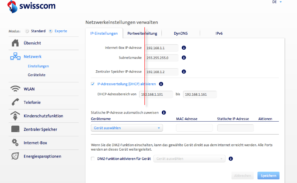Open the DMZ device selection dropdown
This screenshot has width=297, height=183.
pos(189,159)
